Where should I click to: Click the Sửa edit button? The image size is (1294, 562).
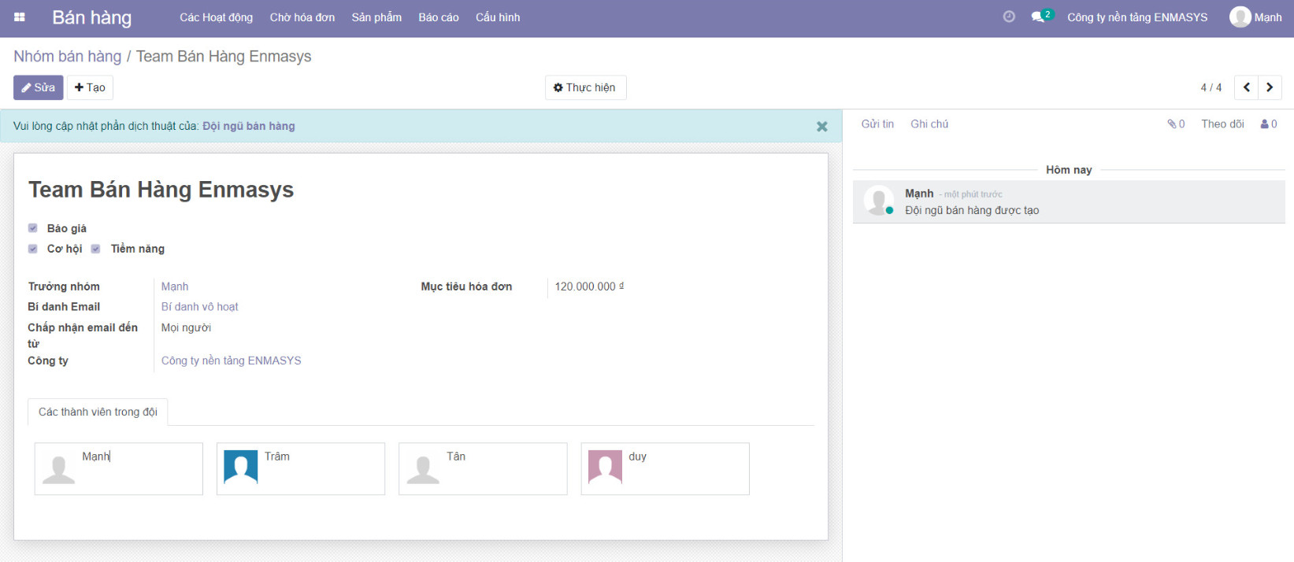pos(38,87)
